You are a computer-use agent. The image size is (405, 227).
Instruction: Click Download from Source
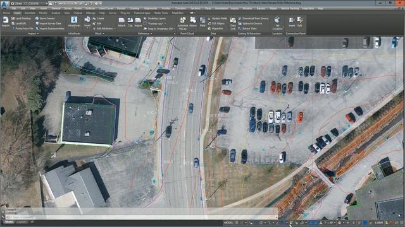click(x=253, y=18)
